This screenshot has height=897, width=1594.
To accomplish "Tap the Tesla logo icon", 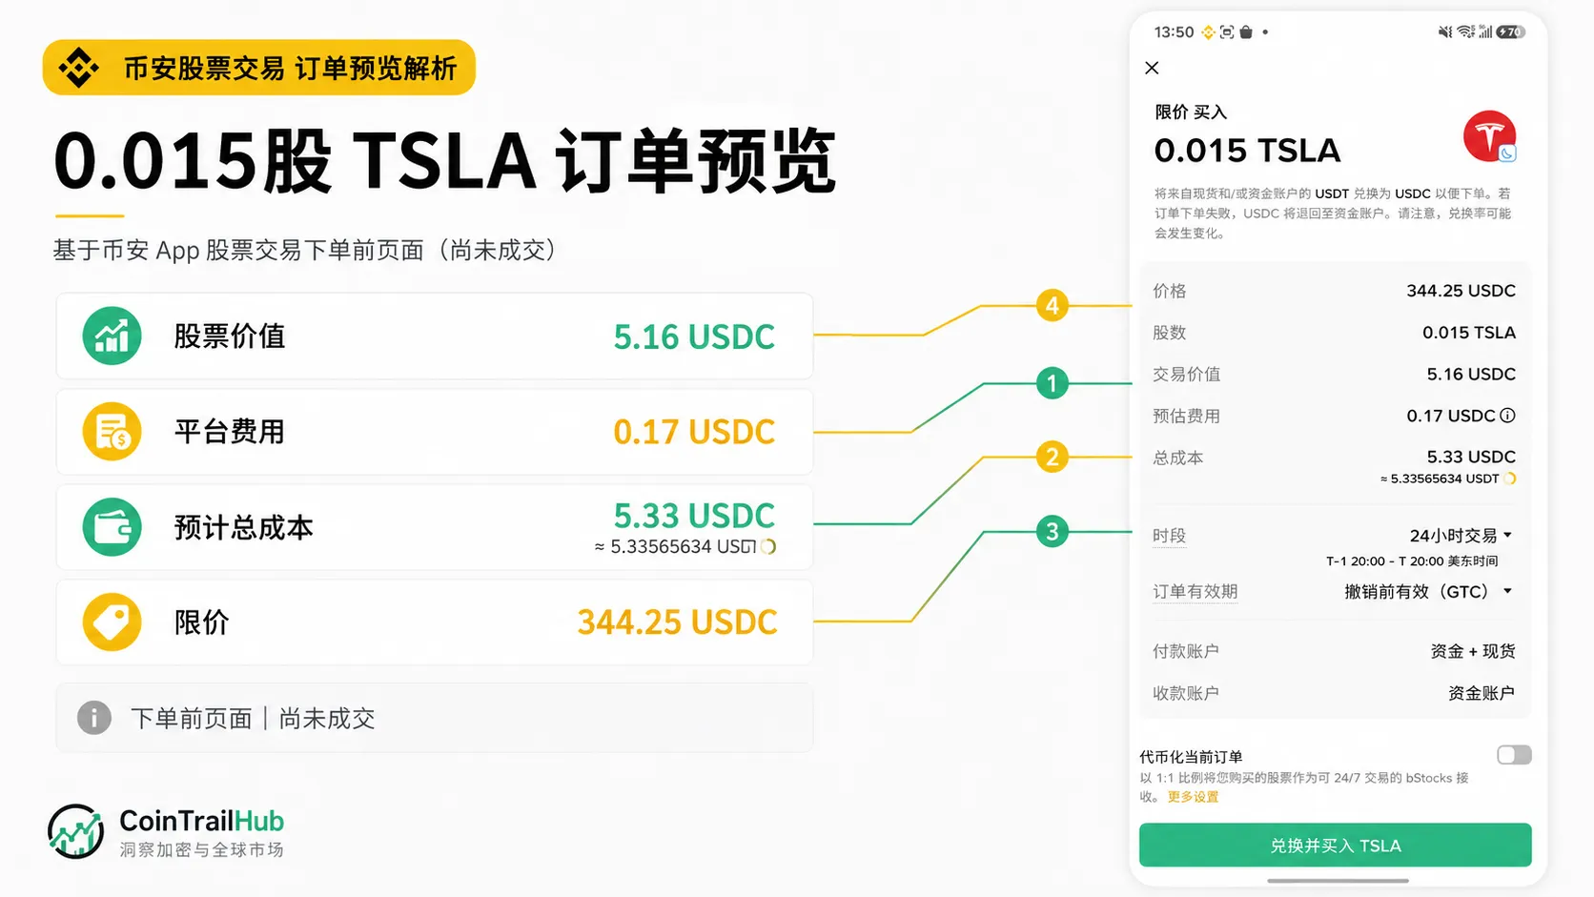I will point(1489,136).
